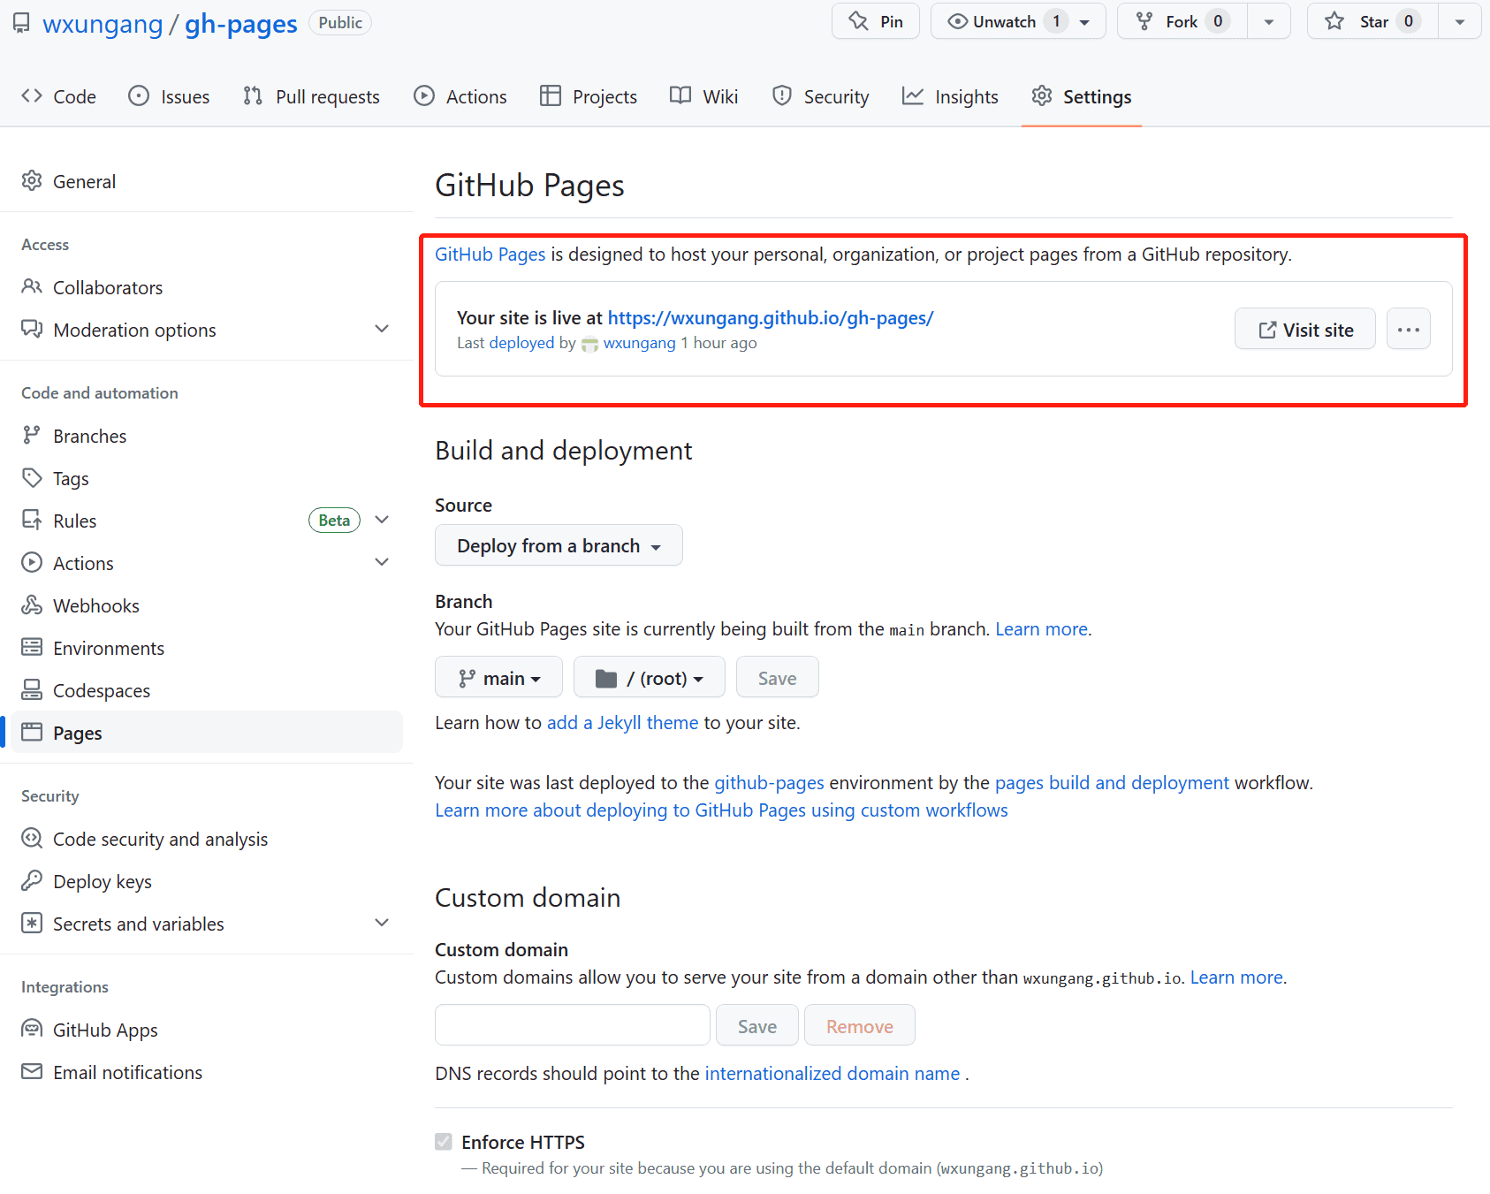Expand the sidebar Actions chevron

coord(382,562)
